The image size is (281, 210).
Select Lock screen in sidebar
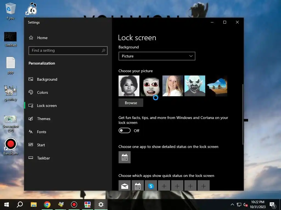pyautogui.click(x=43, y=106)
